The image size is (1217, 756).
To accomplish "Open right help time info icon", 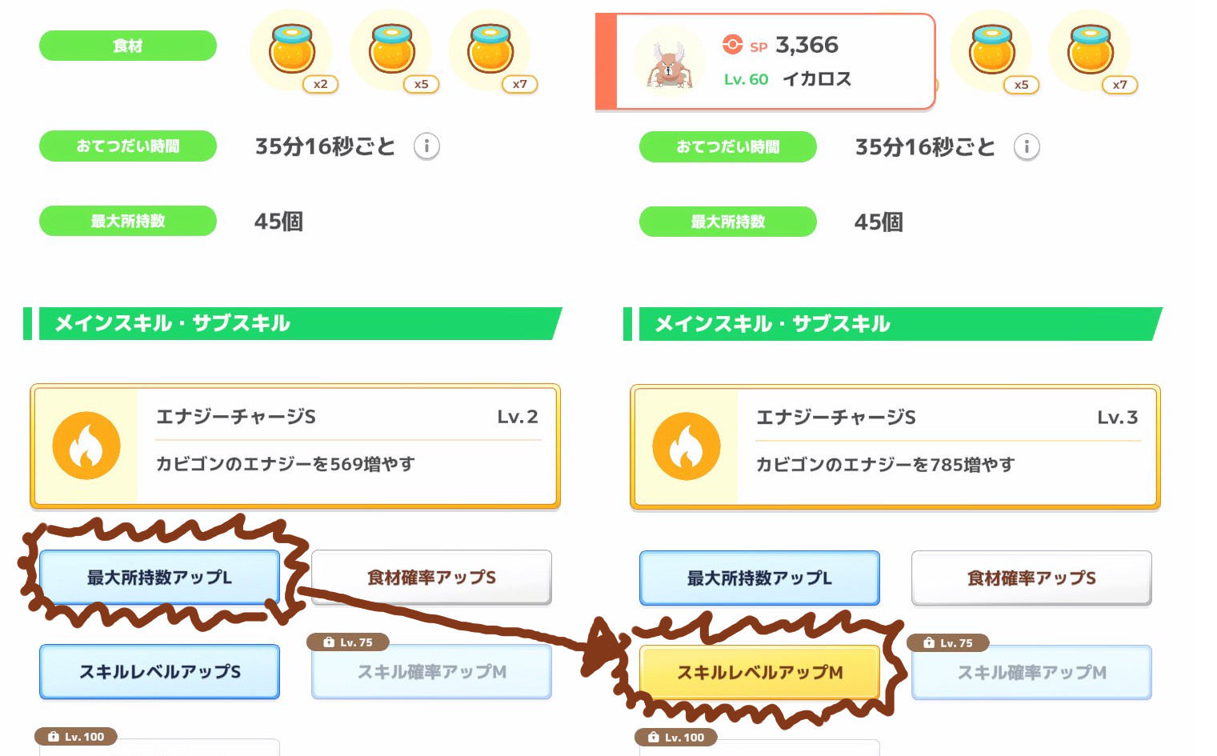I will [1027, 147].
